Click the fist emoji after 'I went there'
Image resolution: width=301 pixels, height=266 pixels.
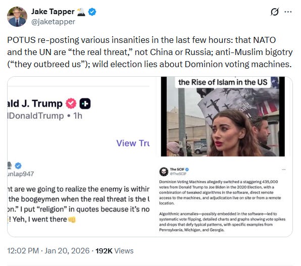tap(72, 220)
